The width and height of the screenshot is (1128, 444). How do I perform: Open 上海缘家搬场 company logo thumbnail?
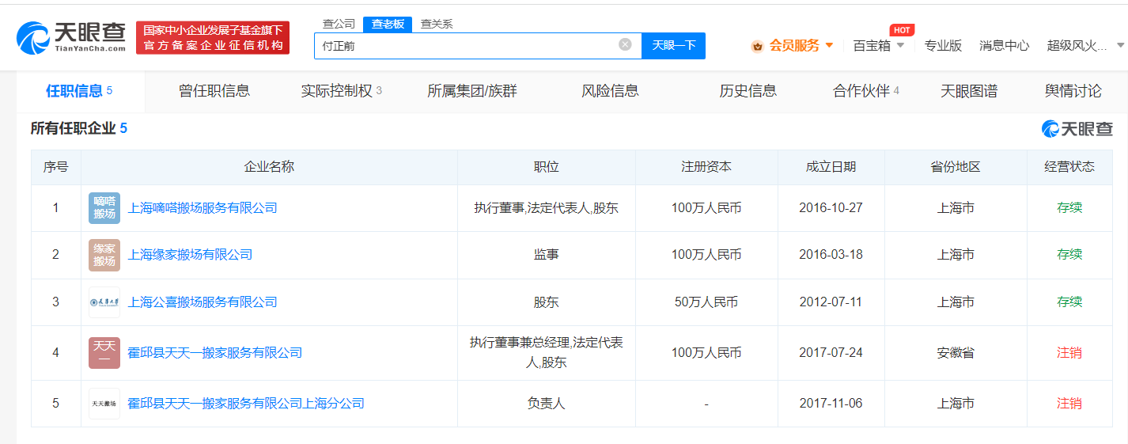click(104, 255)
